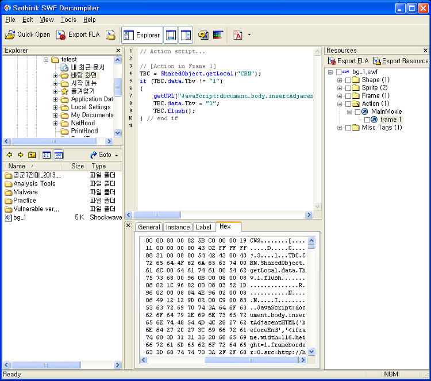The width and height of the screenshot is (431, 381).
Task: Expand the My Documents folder
Action: 55,116
